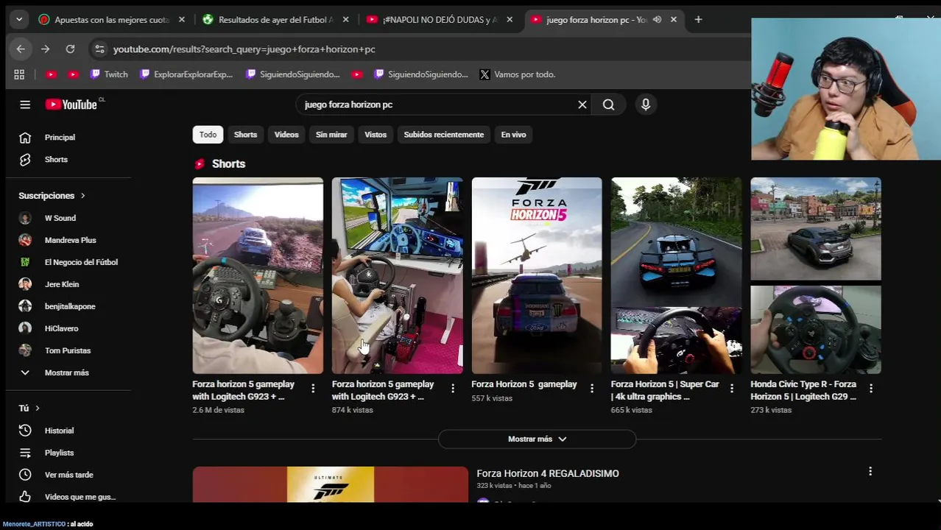
Task: Open site information icon in address bar
Action: [x=99, y=49]
